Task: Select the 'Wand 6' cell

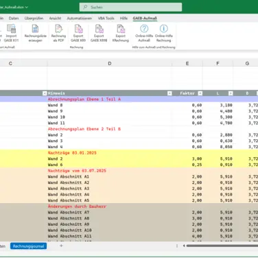Action: [x=110, y=165]
